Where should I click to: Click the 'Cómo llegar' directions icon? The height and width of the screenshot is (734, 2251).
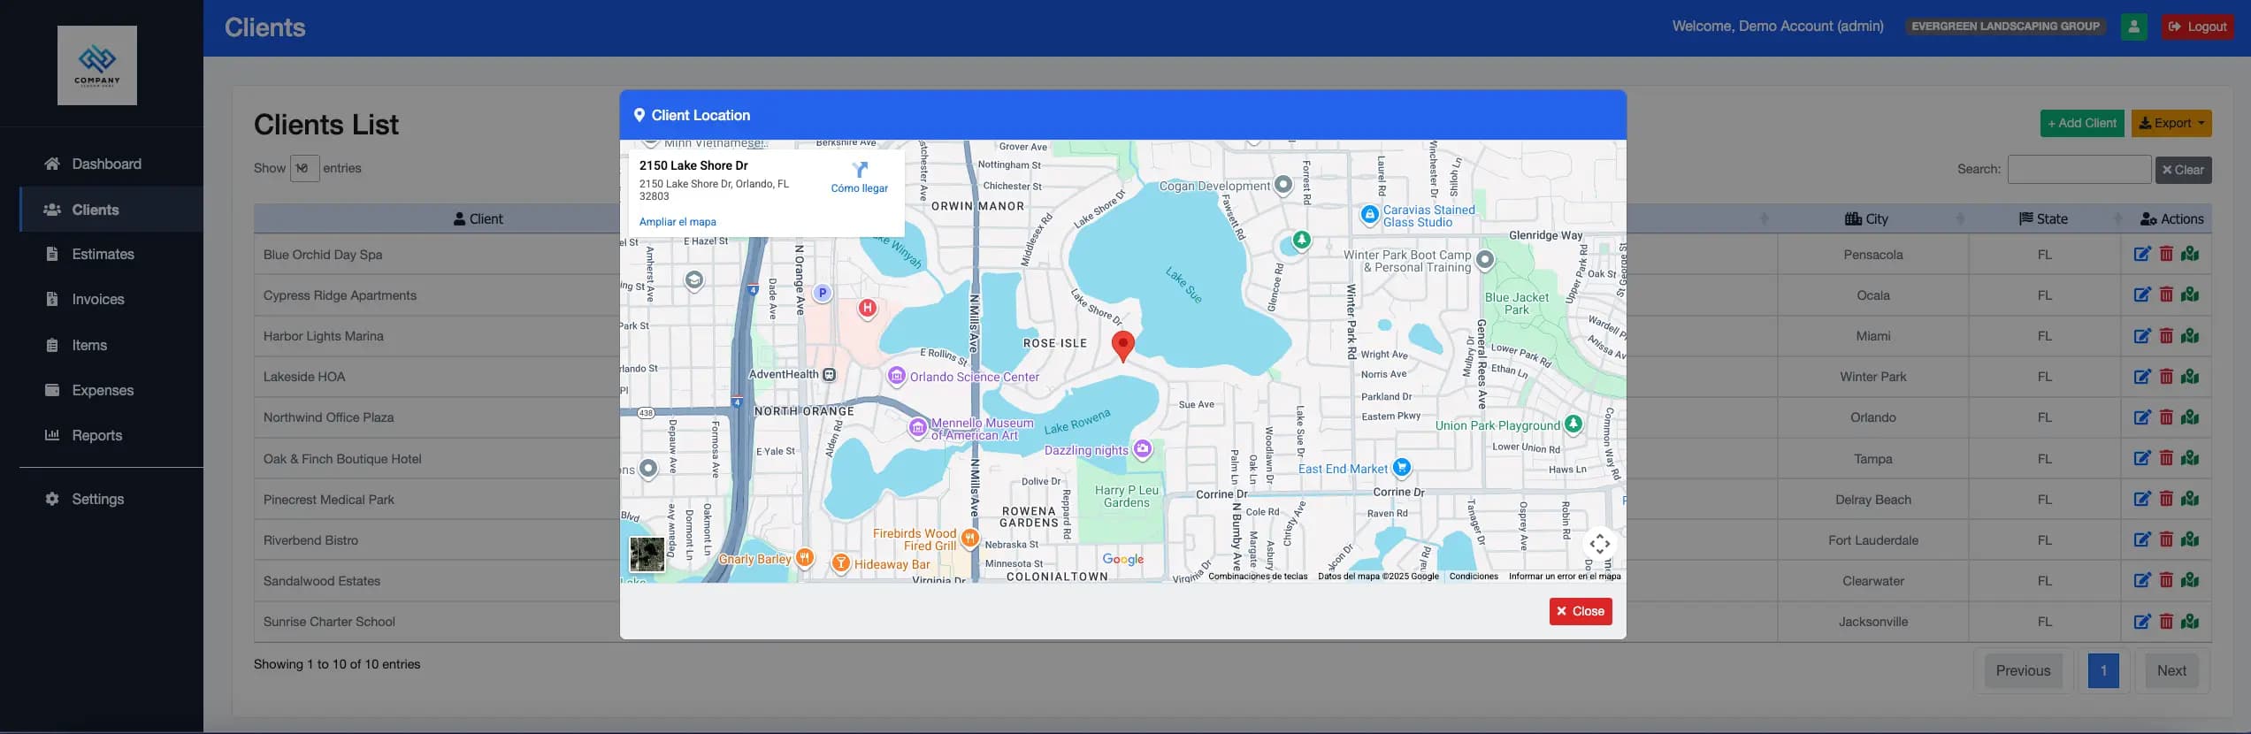(859, 170)
